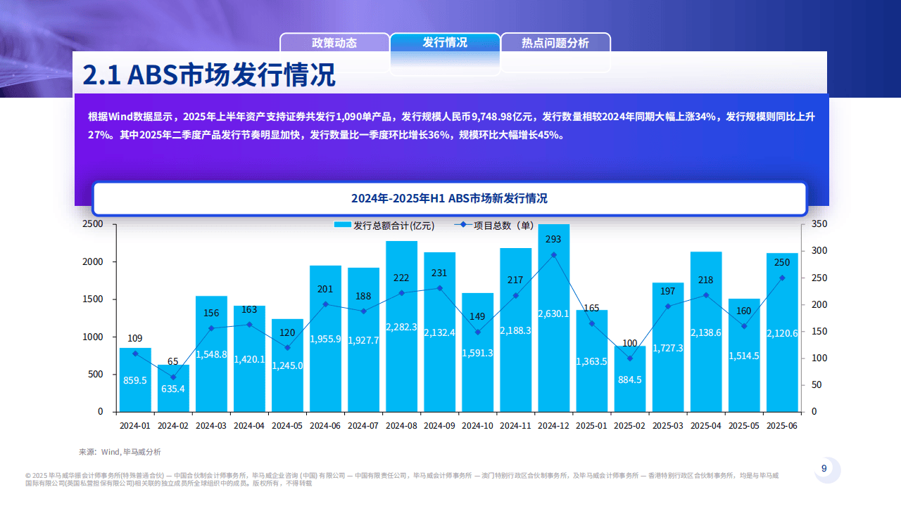Open the 热点问题分析 tab
The image size is (901, 506).
point(555,43)
